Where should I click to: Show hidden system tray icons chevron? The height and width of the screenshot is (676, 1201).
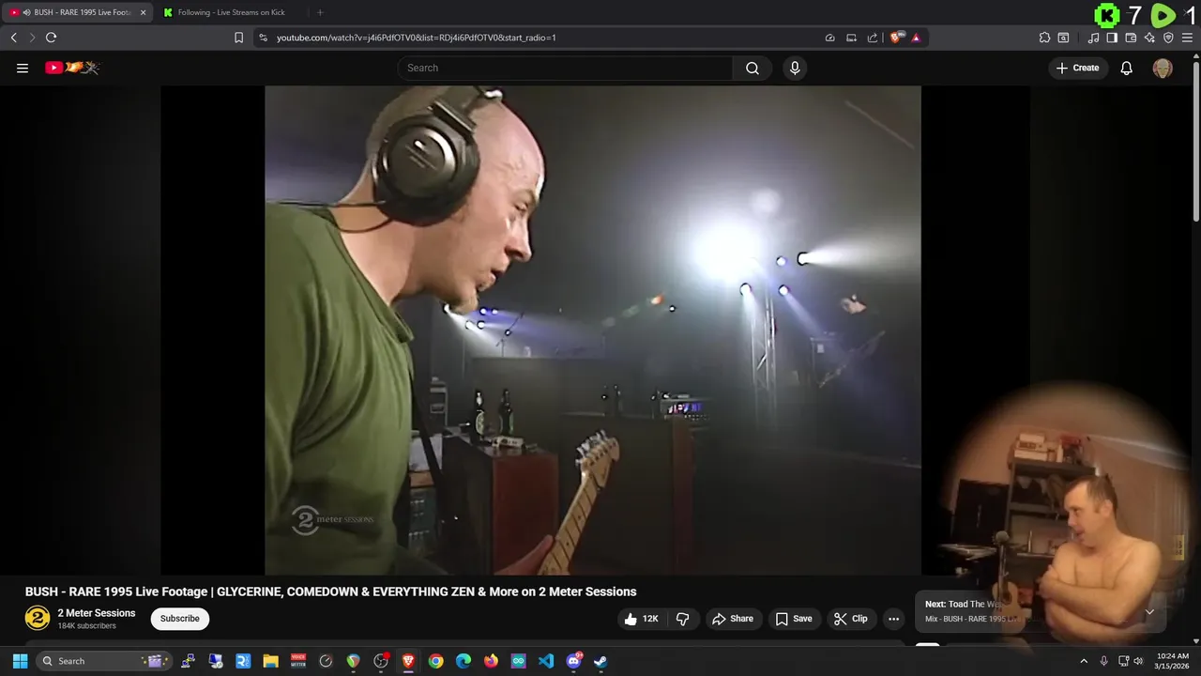pos(1084,661)
